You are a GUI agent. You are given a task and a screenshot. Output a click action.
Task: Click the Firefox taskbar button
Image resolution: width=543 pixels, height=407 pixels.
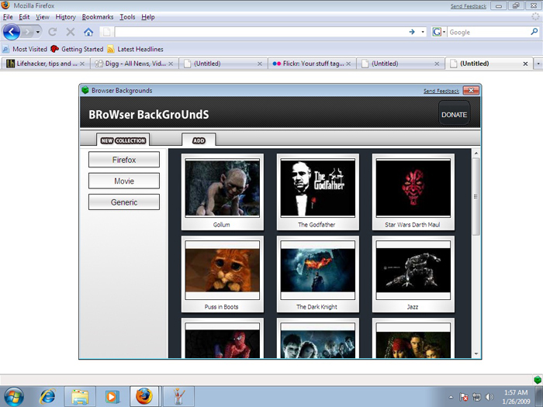144,397
